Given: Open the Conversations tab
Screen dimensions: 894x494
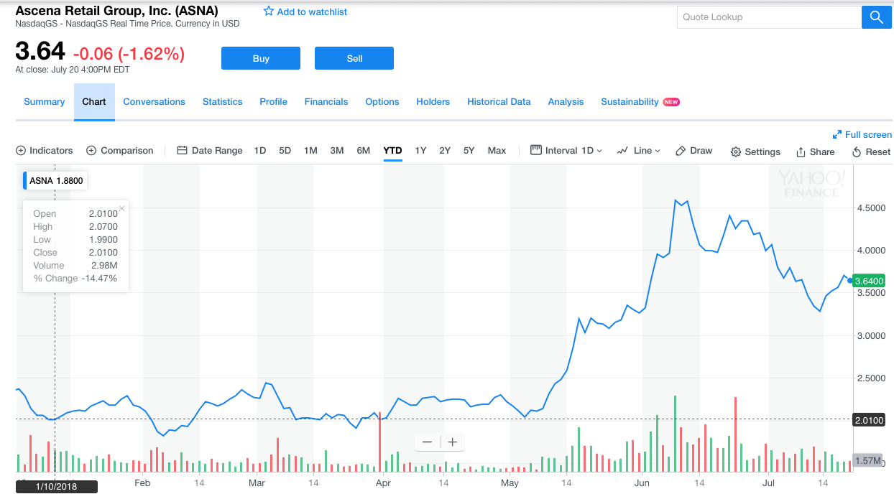Looking at the screenshot, I should pos(155,102).
